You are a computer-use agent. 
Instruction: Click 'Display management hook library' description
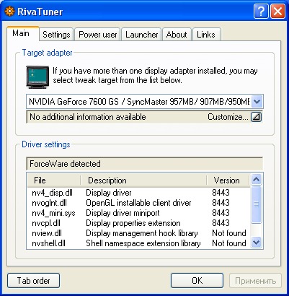click(142, 233)
